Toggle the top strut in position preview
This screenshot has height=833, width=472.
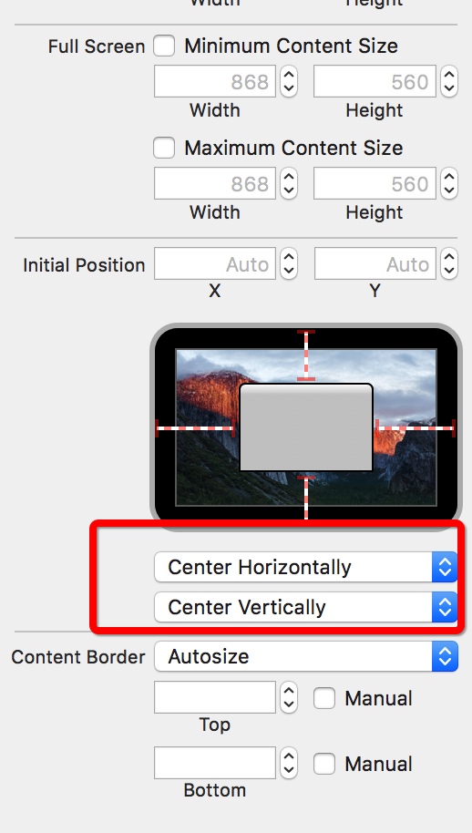tap(306, 355)
